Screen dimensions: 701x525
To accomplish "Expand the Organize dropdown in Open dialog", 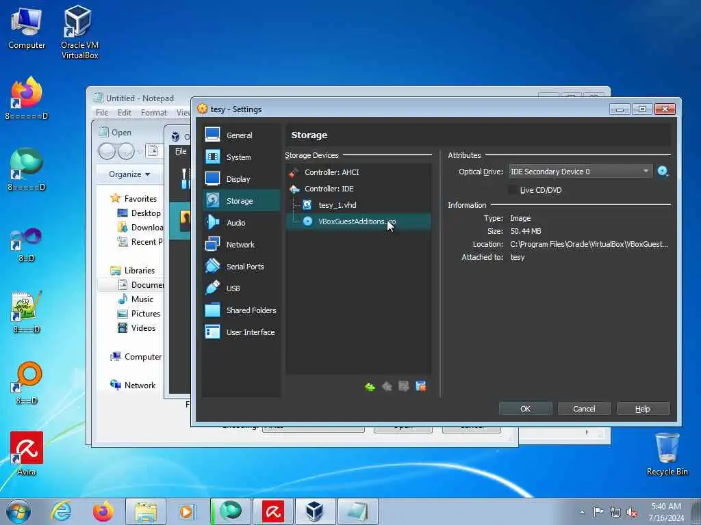I will [129, 174].
